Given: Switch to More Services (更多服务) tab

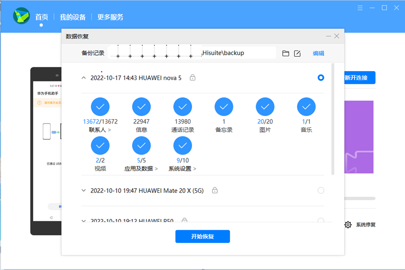Looking at the screenshot, I should [x=110, y=17].
